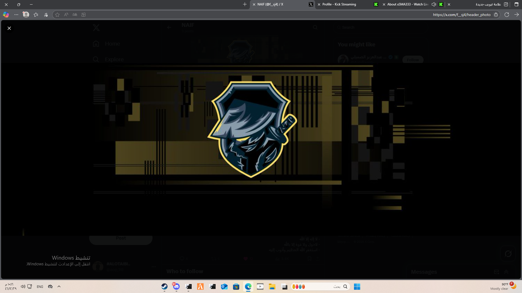
Task: Click the ENG language indicator
Action: coord(40,286)
